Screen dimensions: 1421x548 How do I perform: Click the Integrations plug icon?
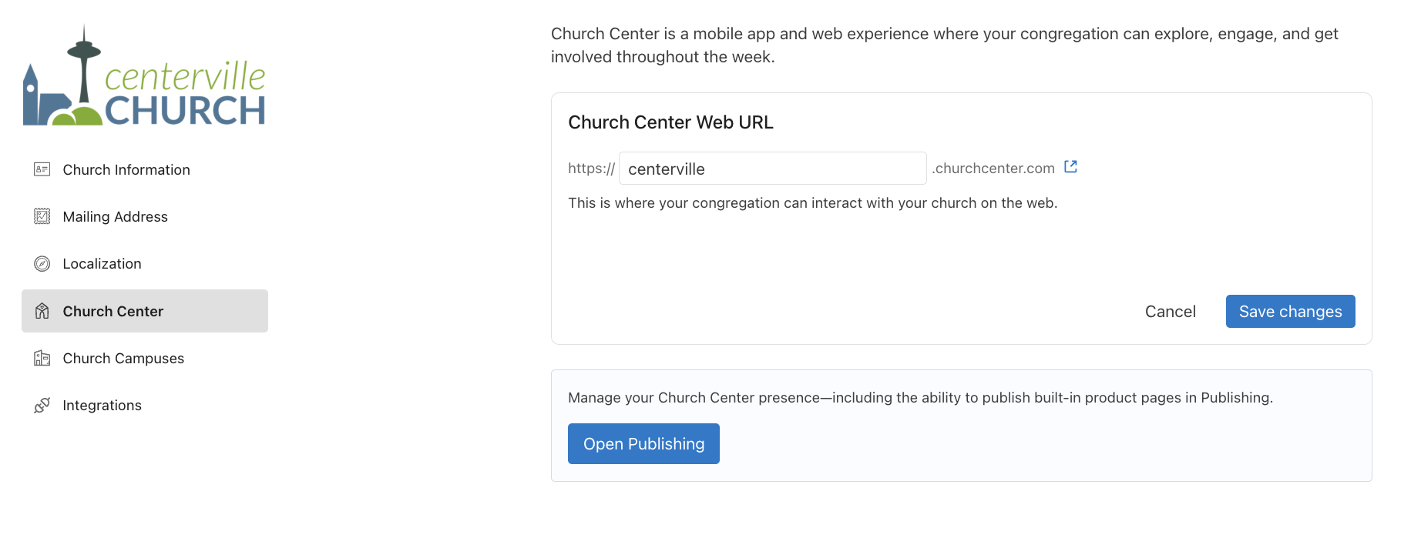click(x=42, y=405)
